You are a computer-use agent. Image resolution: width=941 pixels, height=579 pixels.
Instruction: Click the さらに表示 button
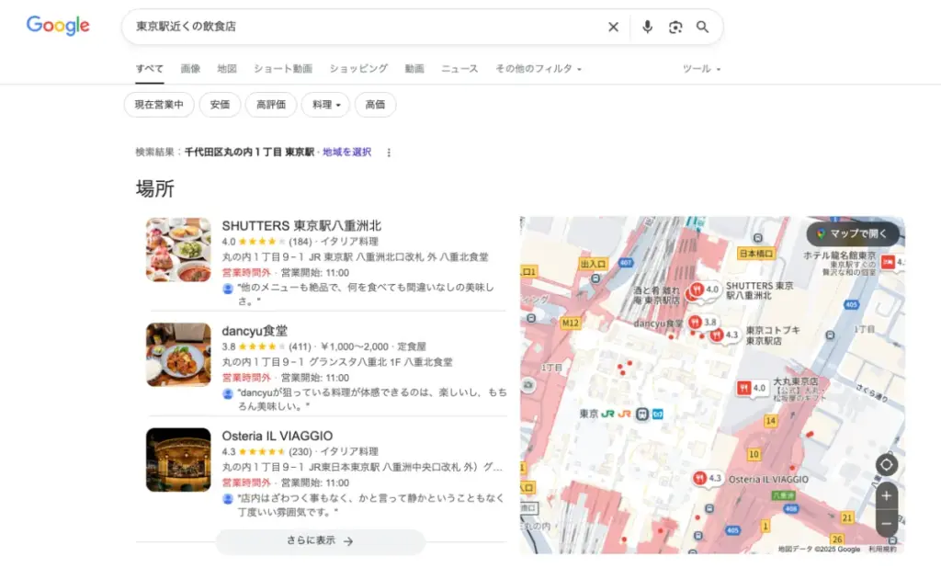(x=321, y=541)
